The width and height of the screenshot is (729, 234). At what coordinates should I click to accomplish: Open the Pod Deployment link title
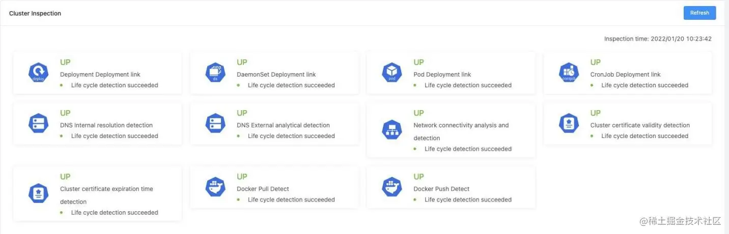click(x=442, y=75)
